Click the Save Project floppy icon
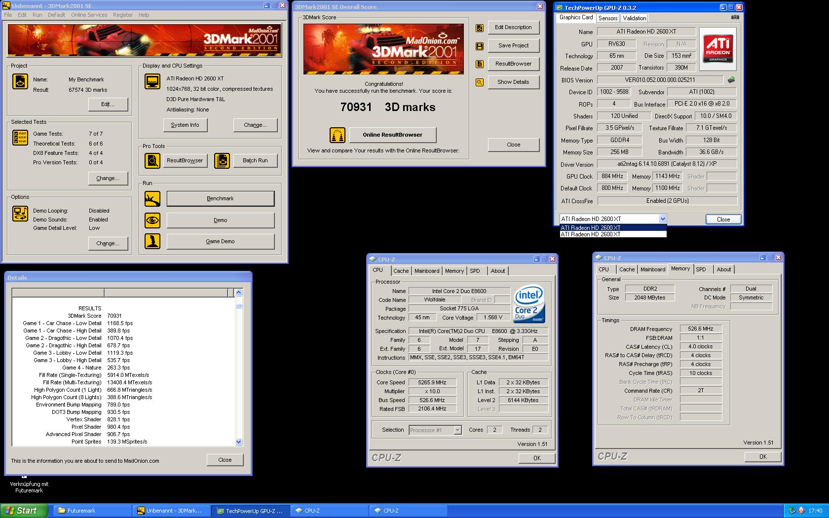Viewport: 829px width, 518px height. (480, 46)
